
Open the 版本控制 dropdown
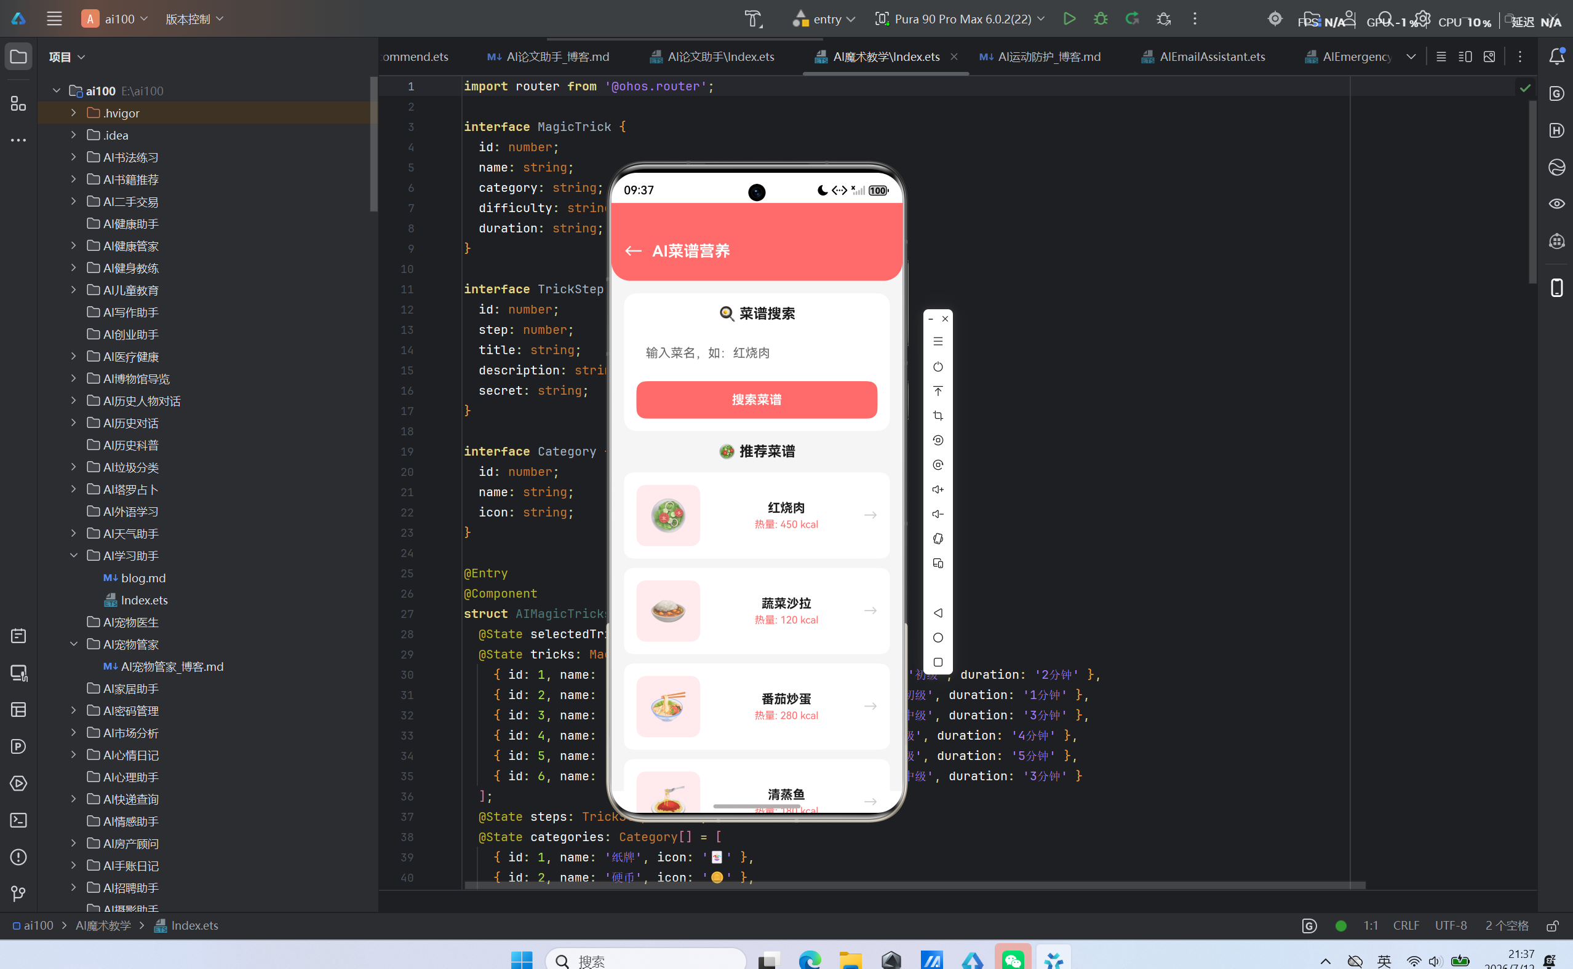click(194, 18)
